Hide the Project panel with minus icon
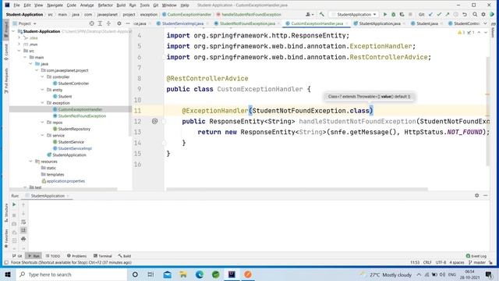This screenshot has width=499, height=281. click(x=128, y=23)
